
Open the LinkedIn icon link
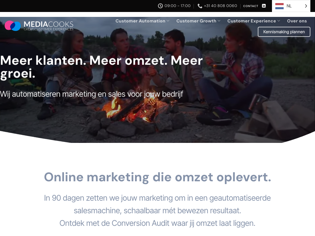click(x=264, y=6)
